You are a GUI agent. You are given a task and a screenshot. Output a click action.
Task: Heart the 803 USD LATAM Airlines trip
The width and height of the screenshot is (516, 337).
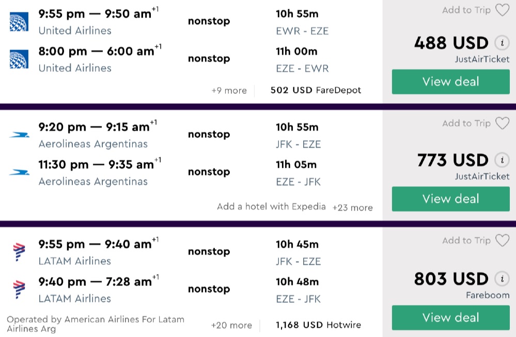pos(502,240)
